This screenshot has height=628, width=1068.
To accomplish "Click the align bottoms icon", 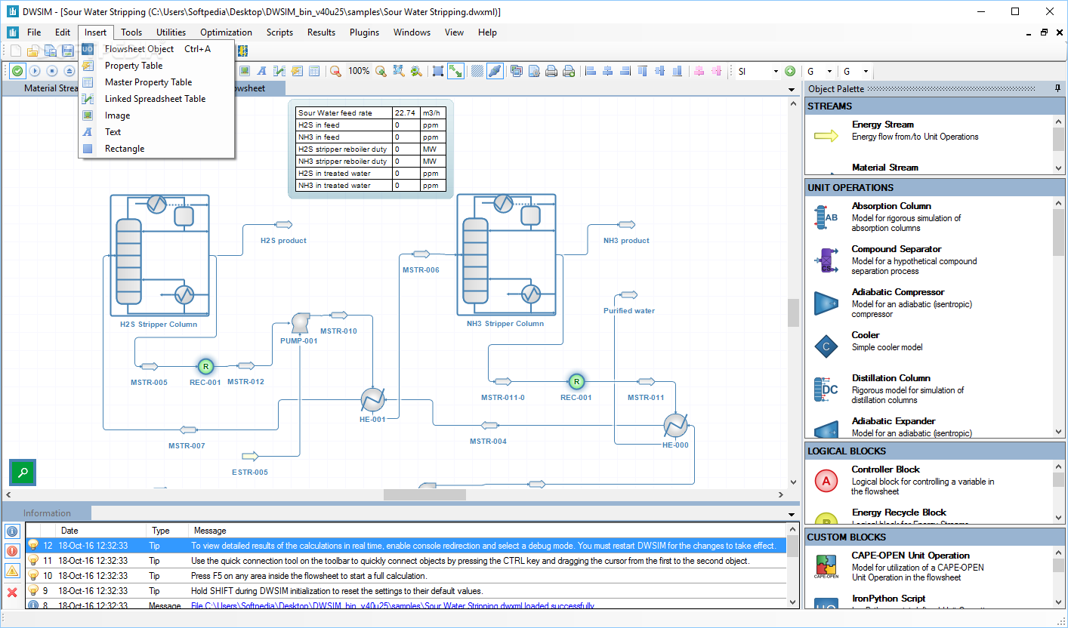I will tap(678, 71).
